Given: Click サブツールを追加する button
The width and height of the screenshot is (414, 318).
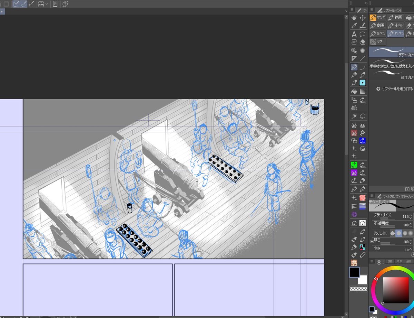Looking at the screenshot, I should [x=394, y=89].
